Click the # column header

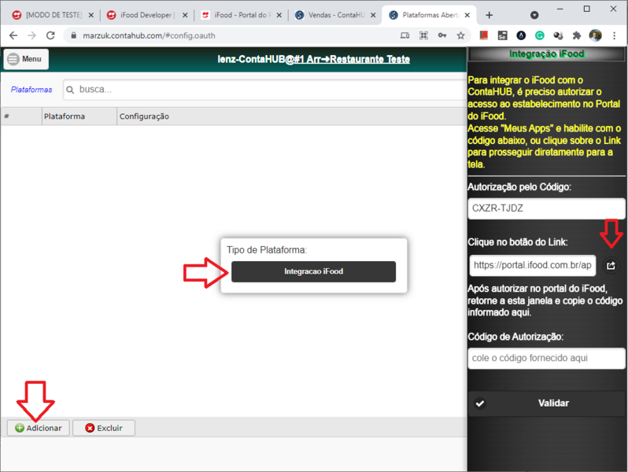click(x=21, y=116)
